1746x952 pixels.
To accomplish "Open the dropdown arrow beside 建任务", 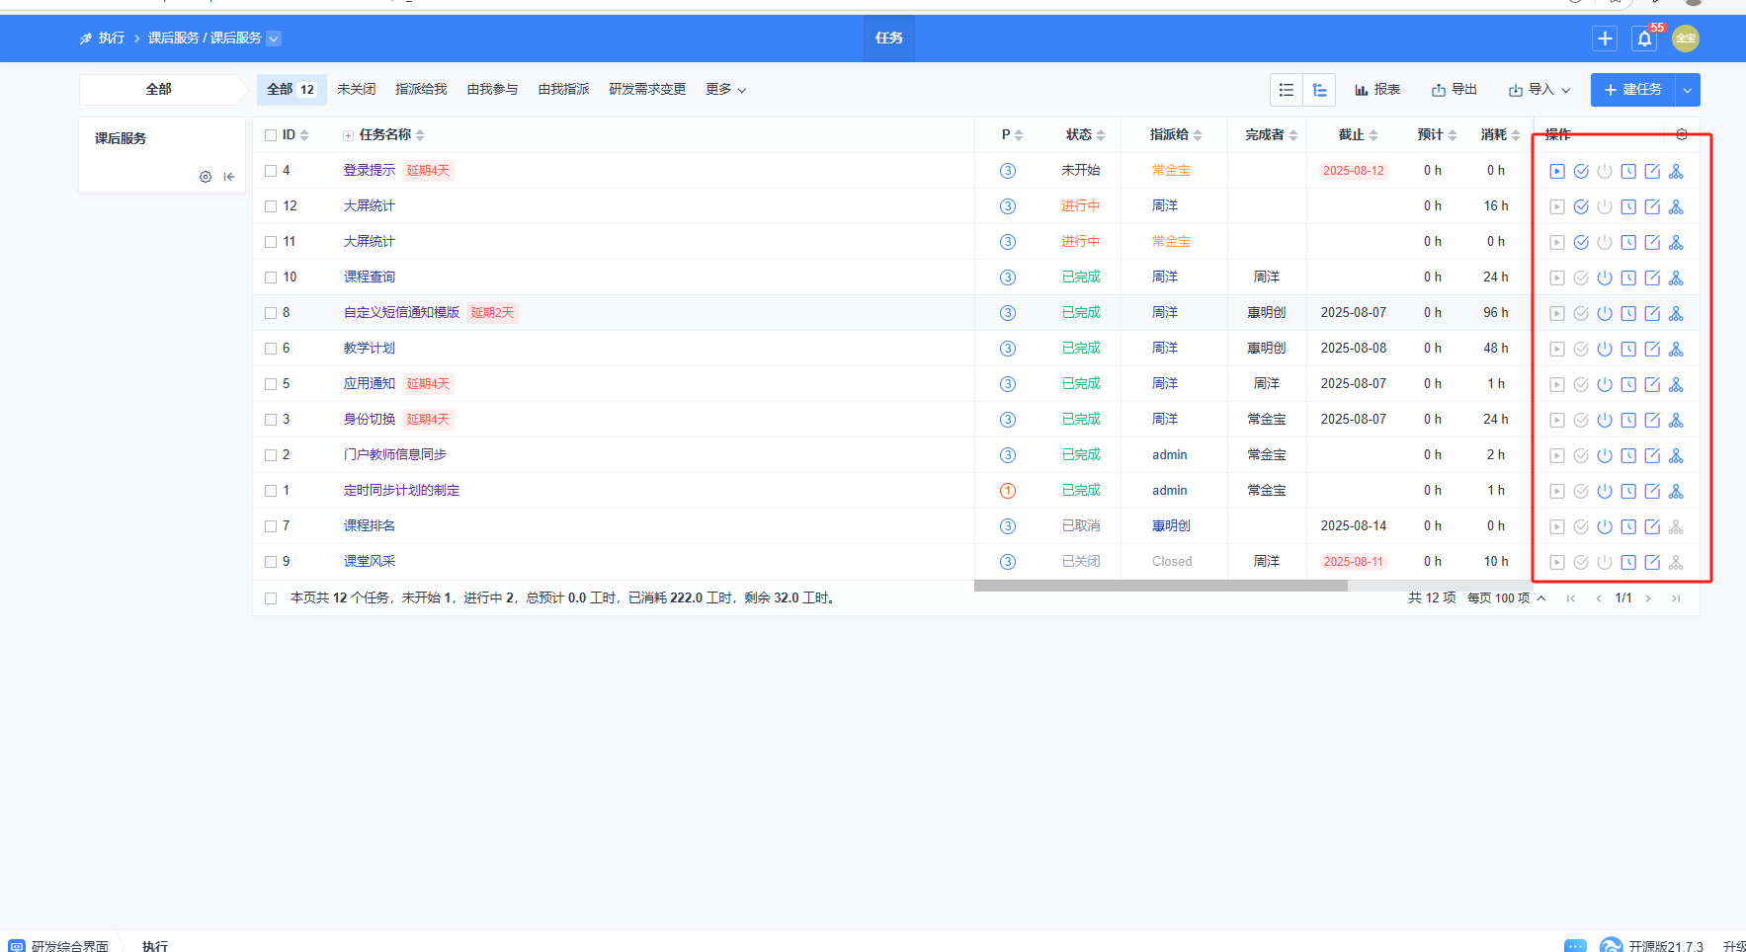I will 1687,90.
